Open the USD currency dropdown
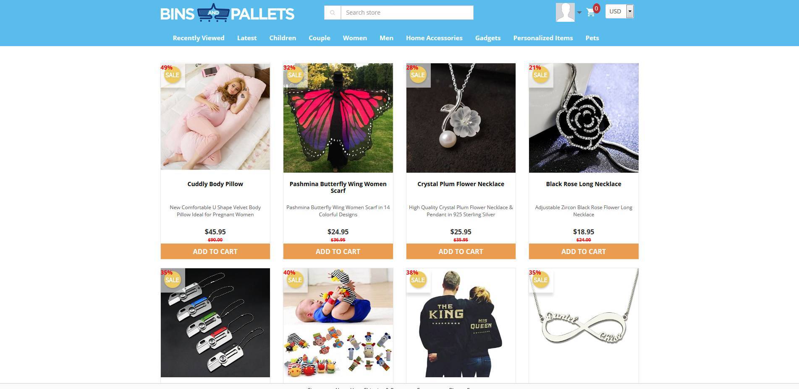The width and height of the screenshot is (799, 389). [619, 11]
